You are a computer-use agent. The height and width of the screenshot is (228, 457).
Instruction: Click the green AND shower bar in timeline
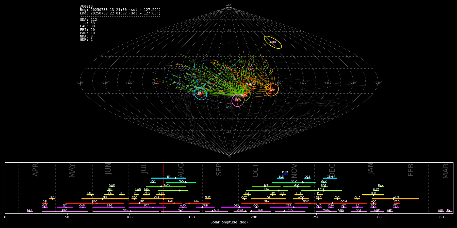(294, 182)
